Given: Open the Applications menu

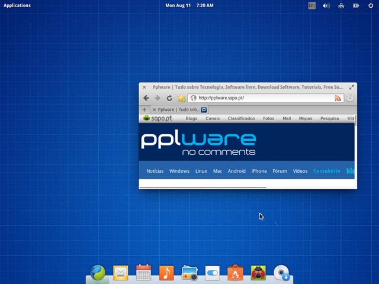Looking at the screenshot, I should [17, 5].
